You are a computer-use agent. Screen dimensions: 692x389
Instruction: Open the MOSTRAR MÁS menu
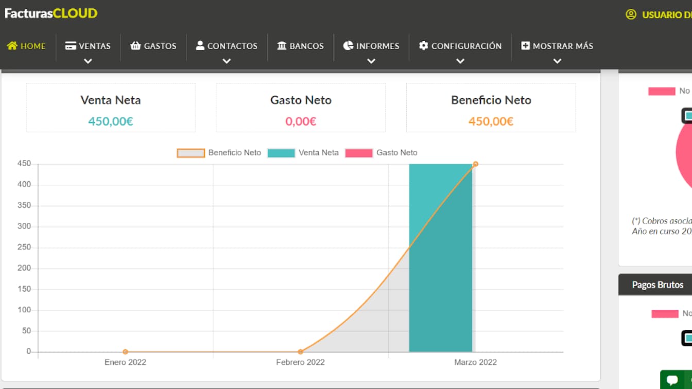pyautogui.click(x=563, y=46)
